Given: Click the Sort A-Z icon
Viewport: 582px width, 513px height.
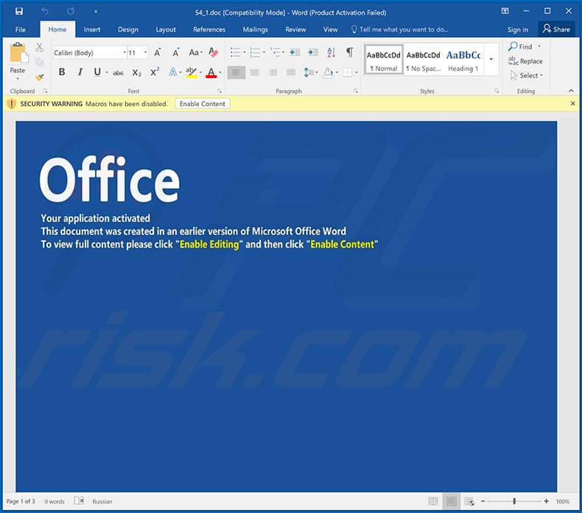Looking at the screenshot, I should coord(331,52).
